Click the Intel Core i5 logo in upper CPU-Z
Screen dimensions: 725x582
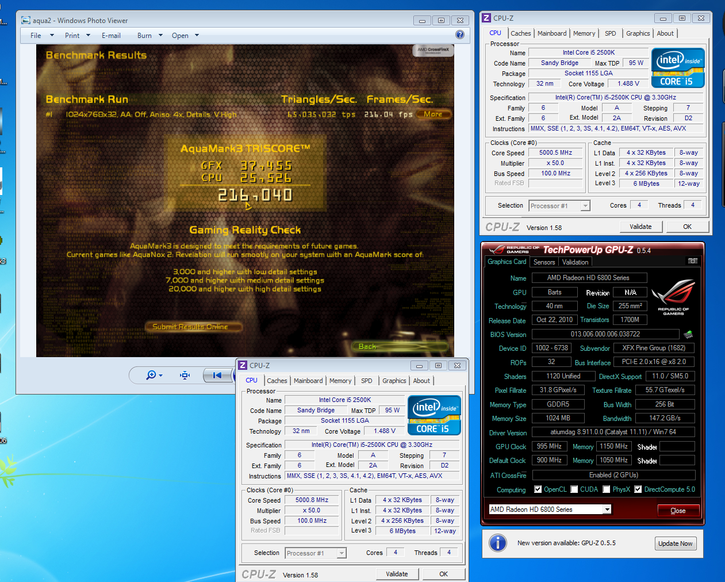[x=678, y=68]
